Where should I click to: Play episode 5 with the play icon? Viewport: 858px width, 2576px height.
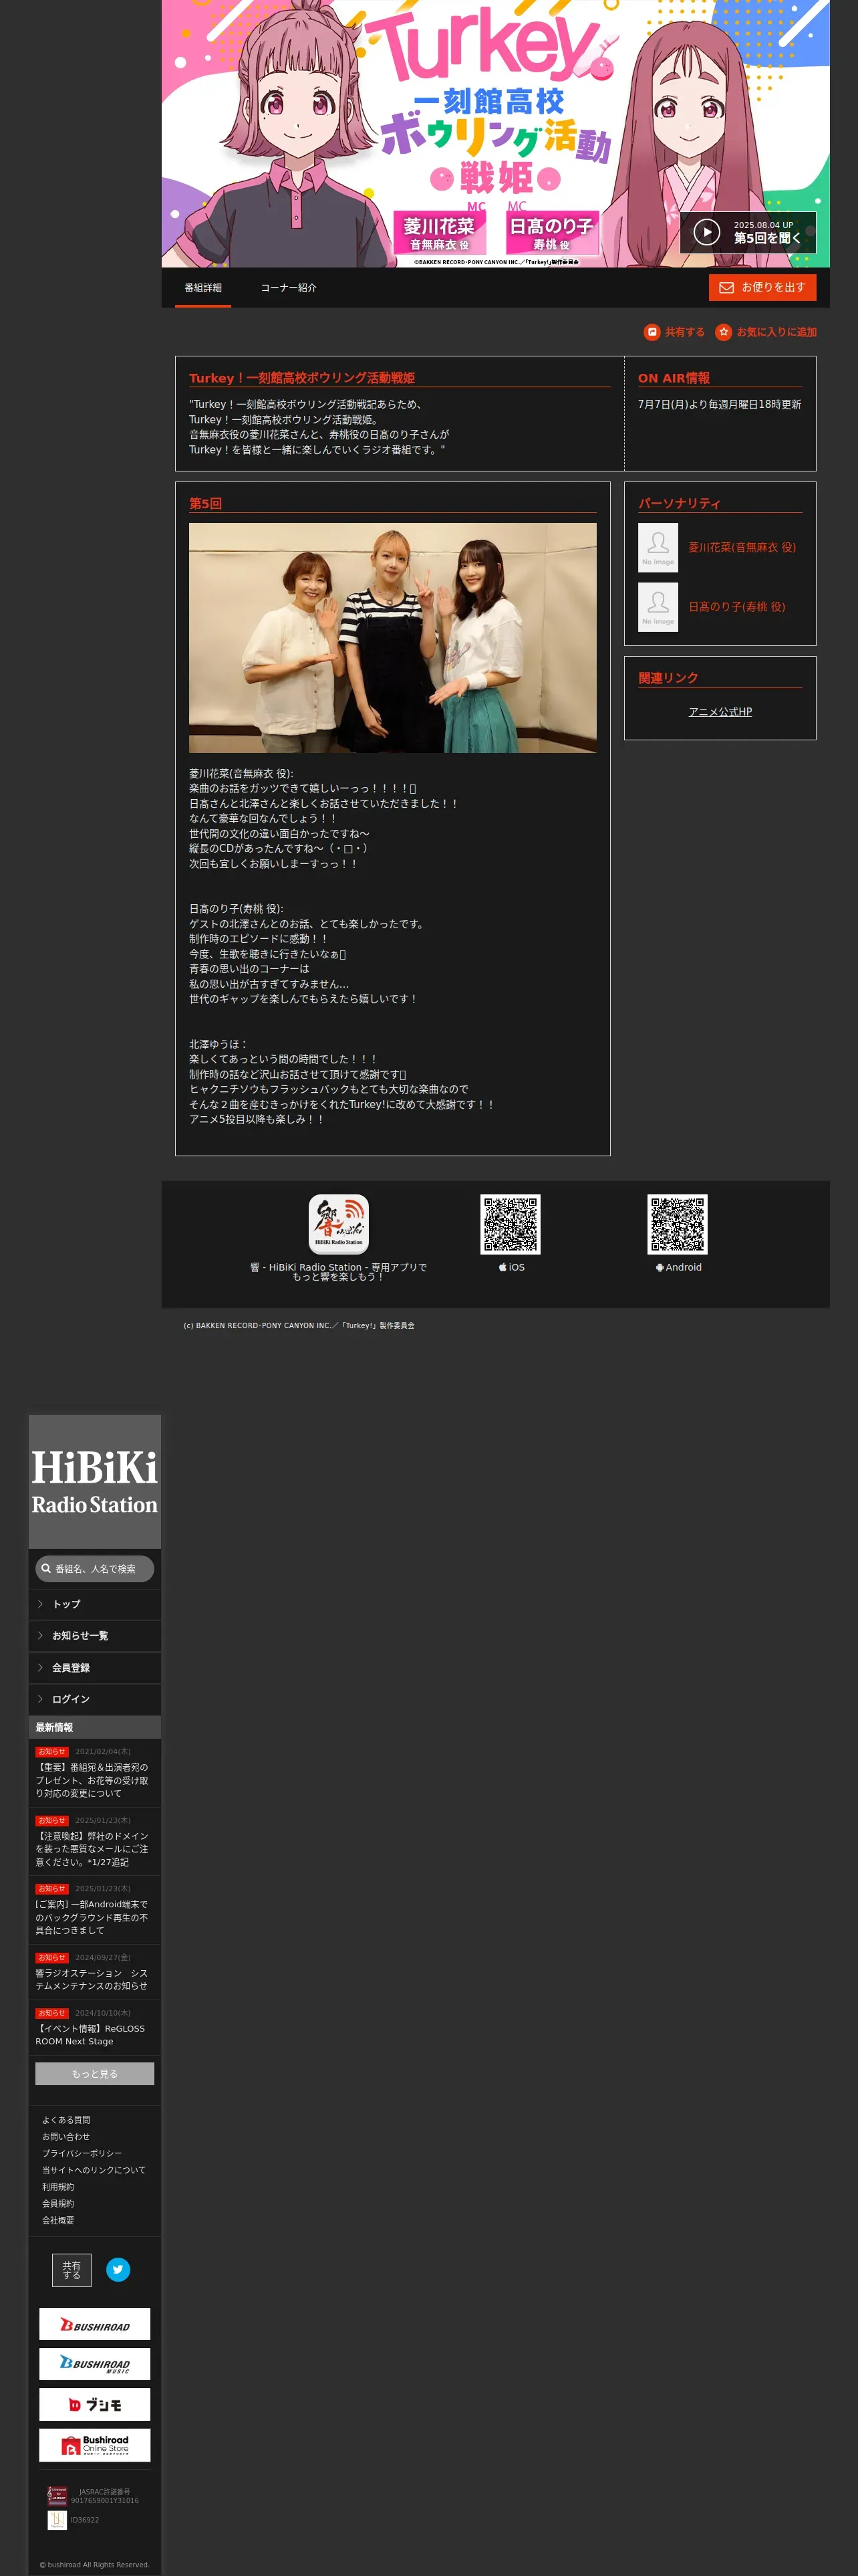[706, 232]
